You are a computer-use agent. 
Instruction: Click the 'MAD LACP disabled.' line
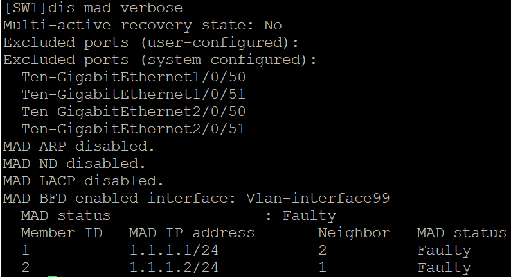(84, 181)
